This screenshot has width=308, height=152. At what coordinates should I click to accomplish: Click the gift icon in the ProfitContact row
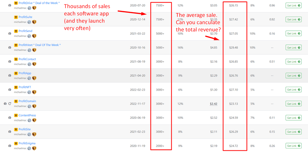(x=10, y=61)
